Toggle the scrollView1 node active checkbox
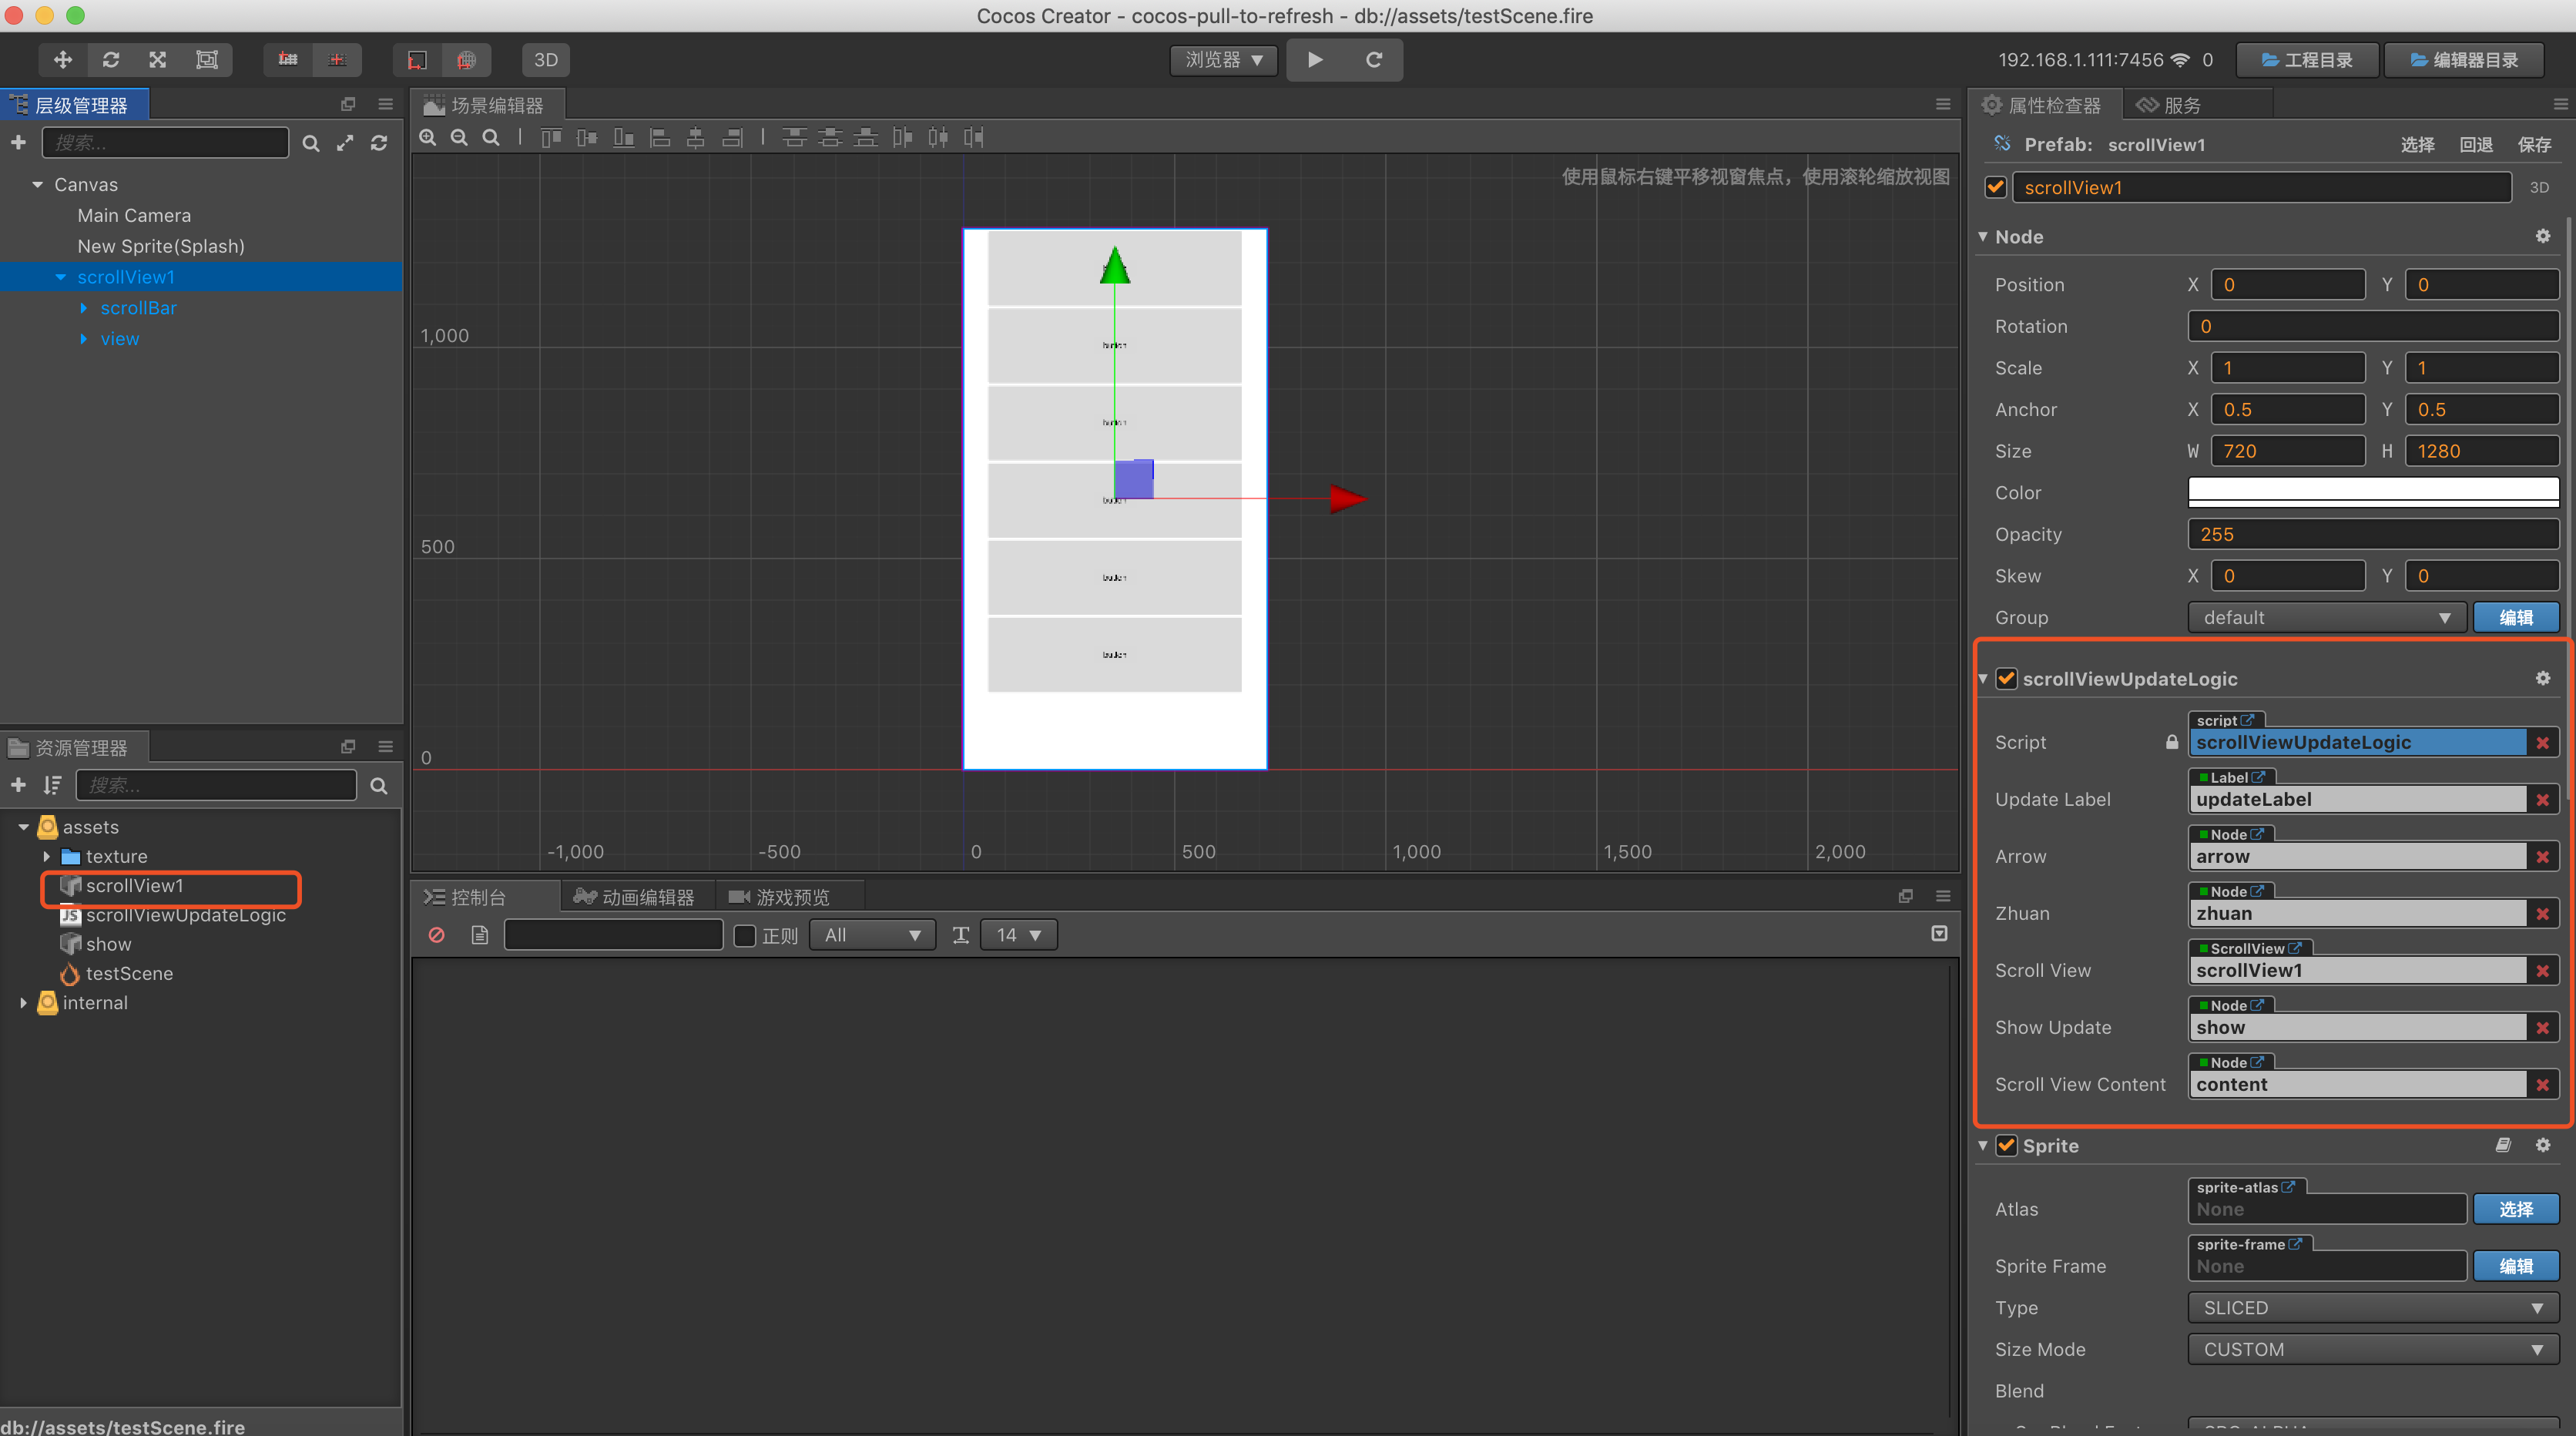 [1996, 187]
